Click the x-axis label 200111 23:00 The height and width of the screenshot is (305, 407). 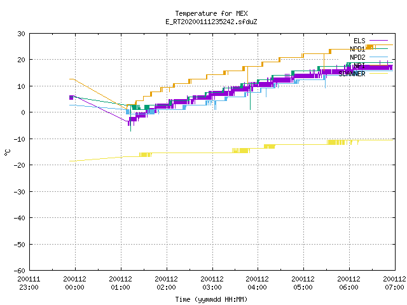(29, 283)
